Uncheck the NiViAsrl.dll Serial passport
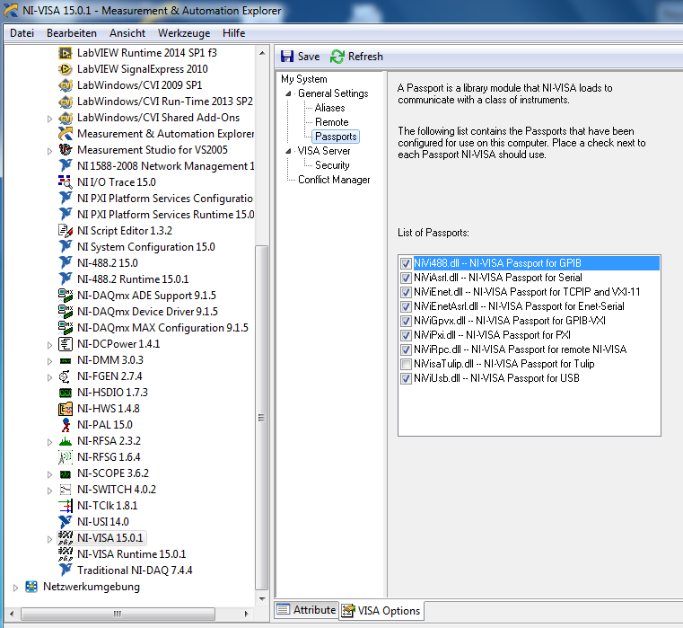 [x=406, y=278]
